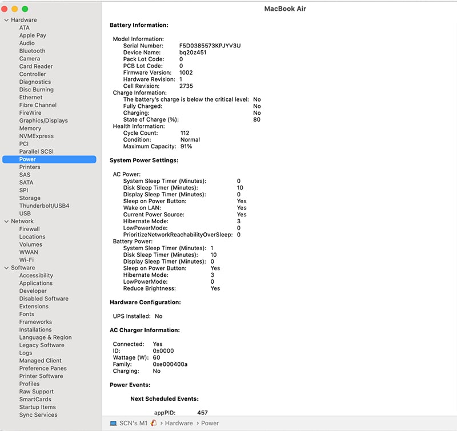Open Apple Pay in the Hardware list

33,35
